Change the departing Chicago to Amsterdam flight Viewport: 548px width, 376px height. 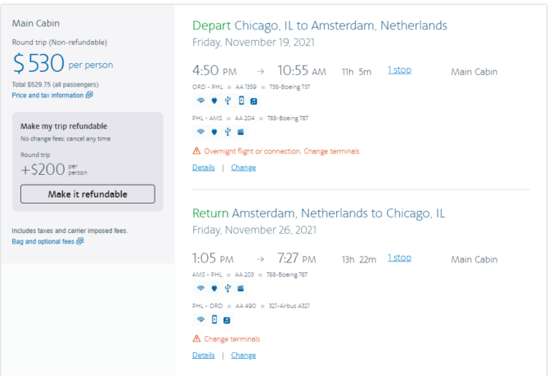243,168
